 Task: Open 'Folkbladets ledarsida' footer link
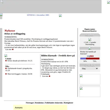[x=54, y=103]
